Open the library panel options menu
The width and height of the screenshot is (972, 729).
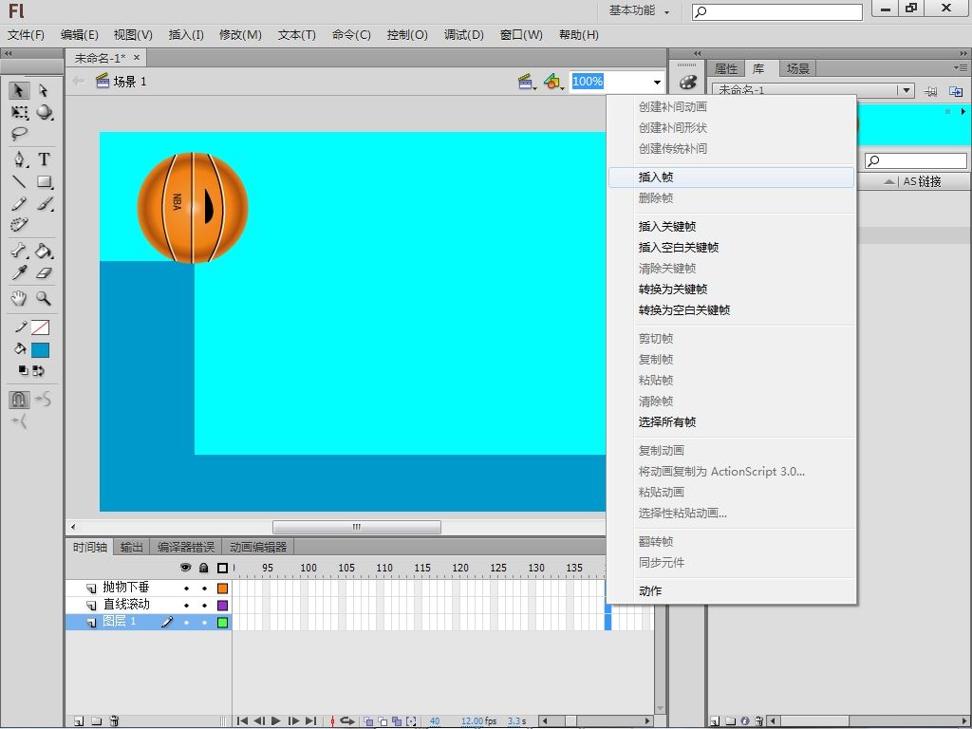961,68
